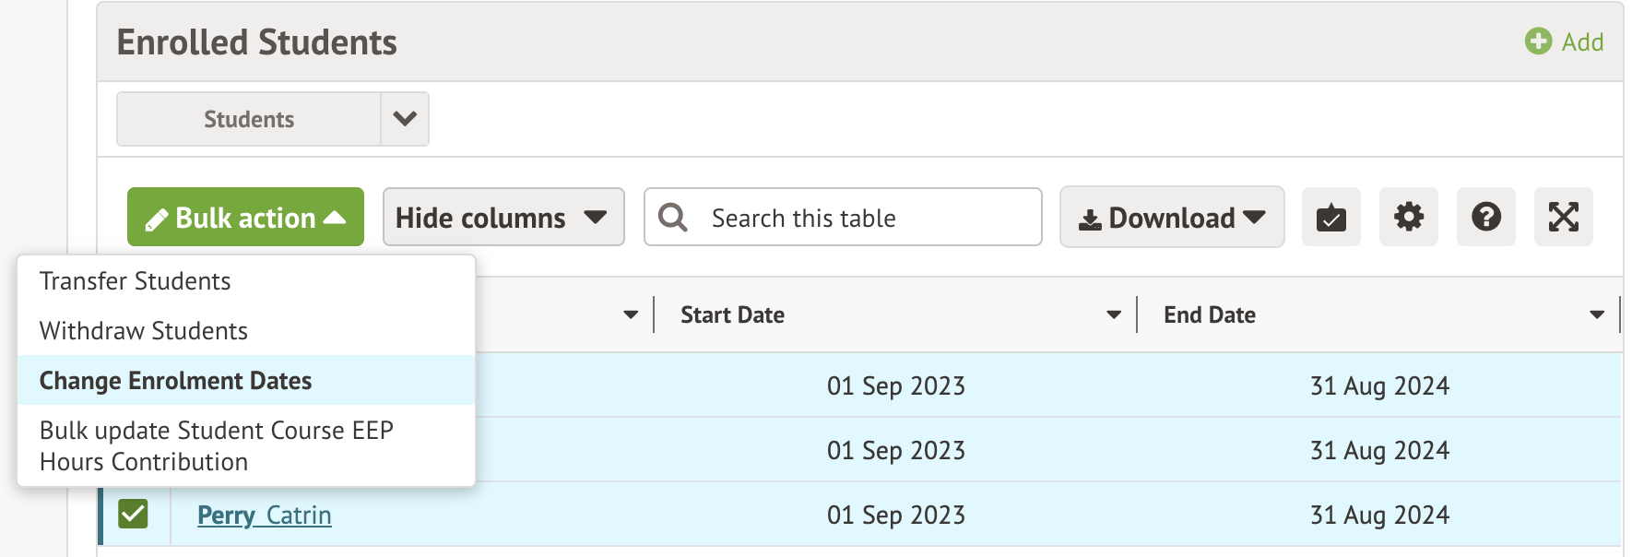Screen dimensions: 1632x557
Task: Click the calendar check icon button
Action: tap(1330, 218)
